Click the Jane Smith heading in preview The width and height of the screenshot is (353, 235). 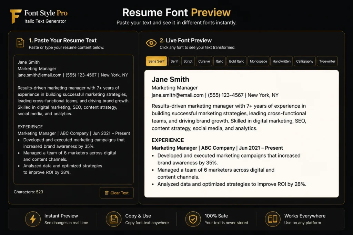coord(170,79)
